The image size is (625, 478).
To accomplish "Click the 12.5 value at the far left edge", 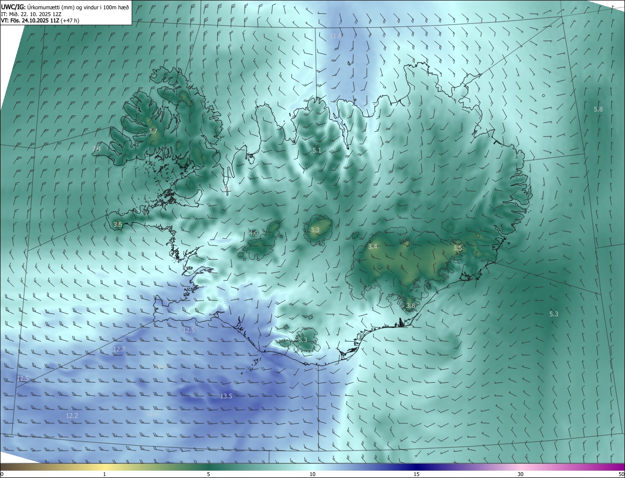I will click(23, 379).
